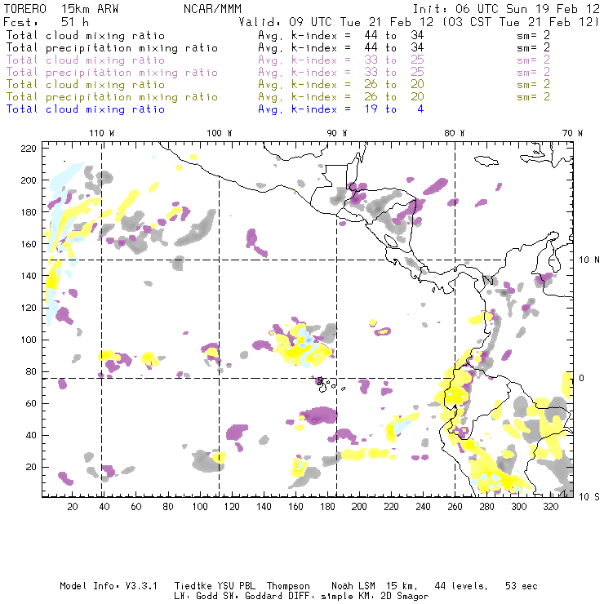This screenshot has width=604, height=604.
Task: Click '120' on the vertical axis
Action: click(29, 309)
